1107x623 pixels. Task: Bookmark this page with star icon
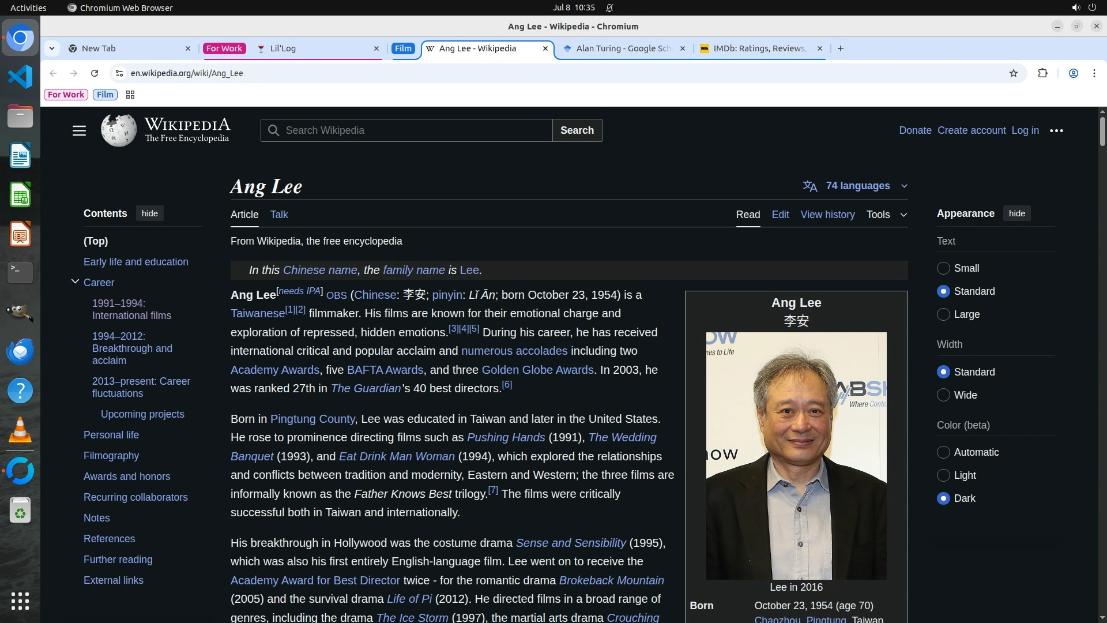click(1014, 73)
